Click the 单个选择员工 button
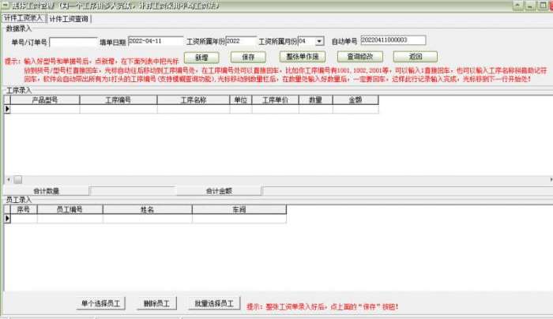This screenshot has width=553, height=319. click(x=101, y=303)
